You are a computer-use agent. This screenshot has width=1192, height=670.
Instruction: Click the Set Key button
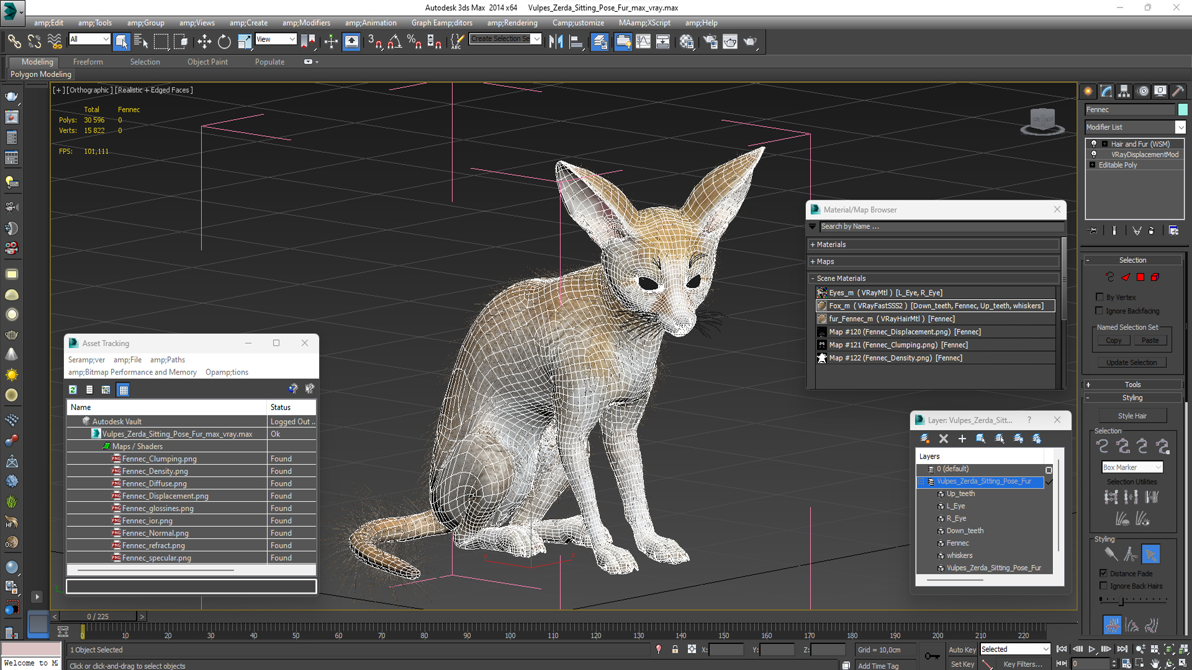[x=962, y=664]
